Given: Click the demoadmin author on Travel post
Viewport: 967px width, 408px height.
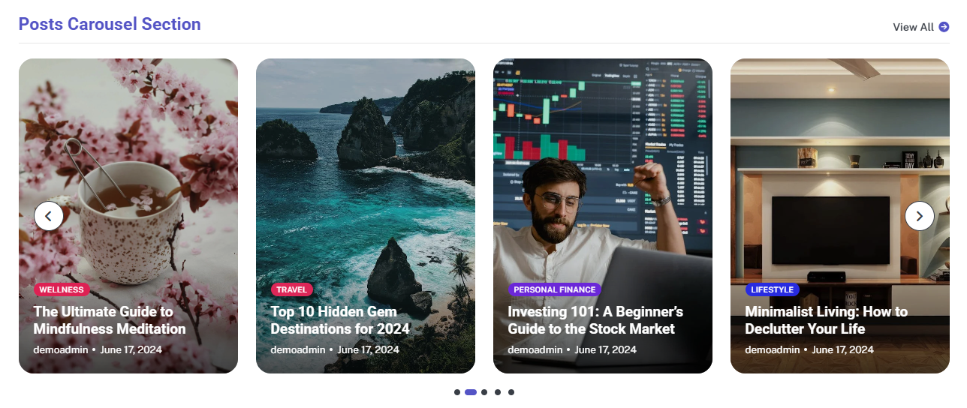Looking at the screenshot, I should click(x=298, y=349).
